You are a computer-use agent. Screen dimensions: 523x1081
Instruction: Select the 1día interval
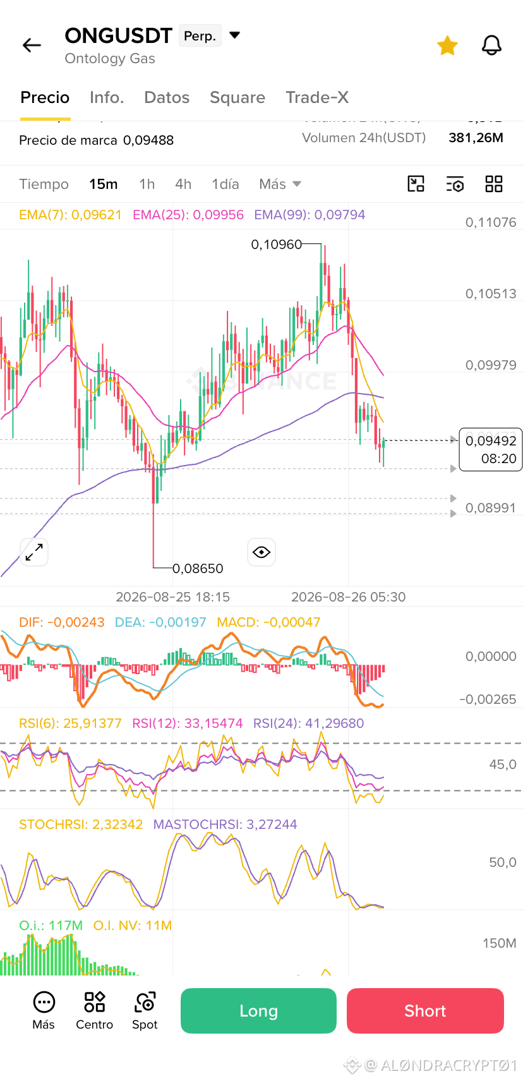[x=225, y=184]
